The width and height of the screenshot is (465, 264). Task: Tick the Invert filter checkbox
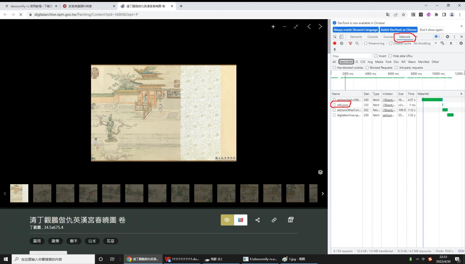coord(376,56)
